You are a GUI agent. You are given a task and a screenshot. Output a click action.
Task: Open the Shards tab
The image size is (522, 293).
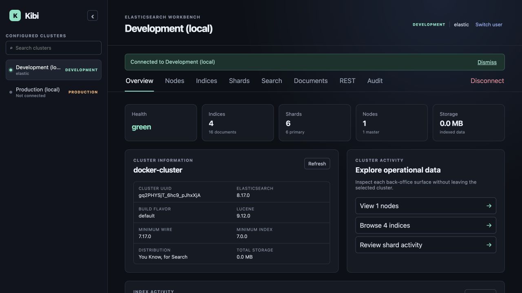tap(239, 81)
